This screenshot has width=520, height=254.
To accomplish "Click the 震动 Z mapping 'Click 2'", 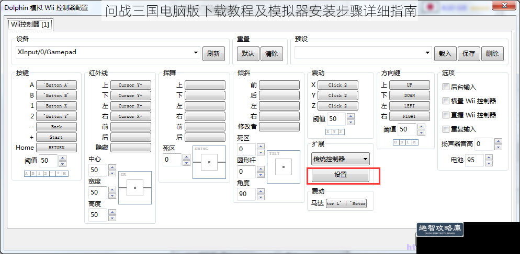I will [338, 106].
